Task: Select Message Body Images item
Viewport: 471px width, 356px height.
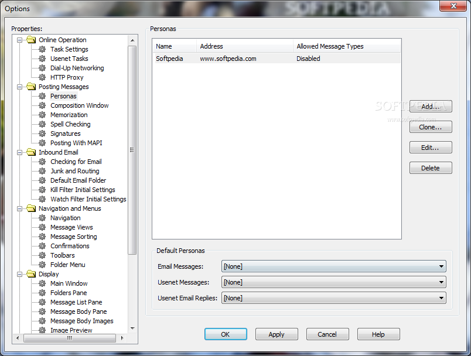Action: (x=81, y=321)
